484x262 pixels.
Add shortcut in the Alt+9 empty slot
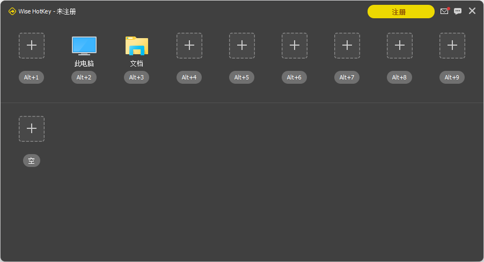pos(452,46)
